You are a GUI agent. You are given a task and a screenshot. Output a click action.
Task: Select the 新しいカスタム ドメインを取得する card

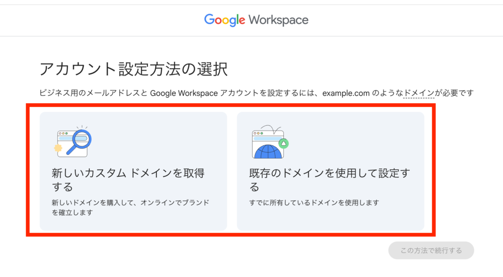pyautogui.click(x=133, y=171)
